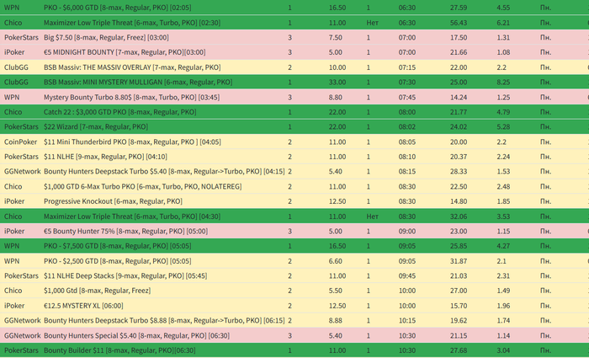Click the 10.00 buy-in value

[x=337, y=67]
